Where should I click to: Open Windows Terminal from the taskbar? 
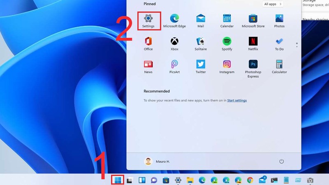(x=274, y=180)
